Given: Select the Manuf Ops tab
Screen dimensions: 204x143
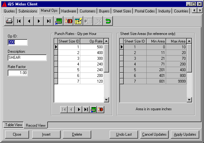Looking at the screenshot, I should [49, 10].
